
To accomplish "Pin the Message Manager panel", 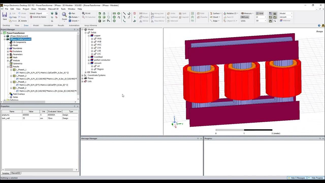I will tap(198, 139).
